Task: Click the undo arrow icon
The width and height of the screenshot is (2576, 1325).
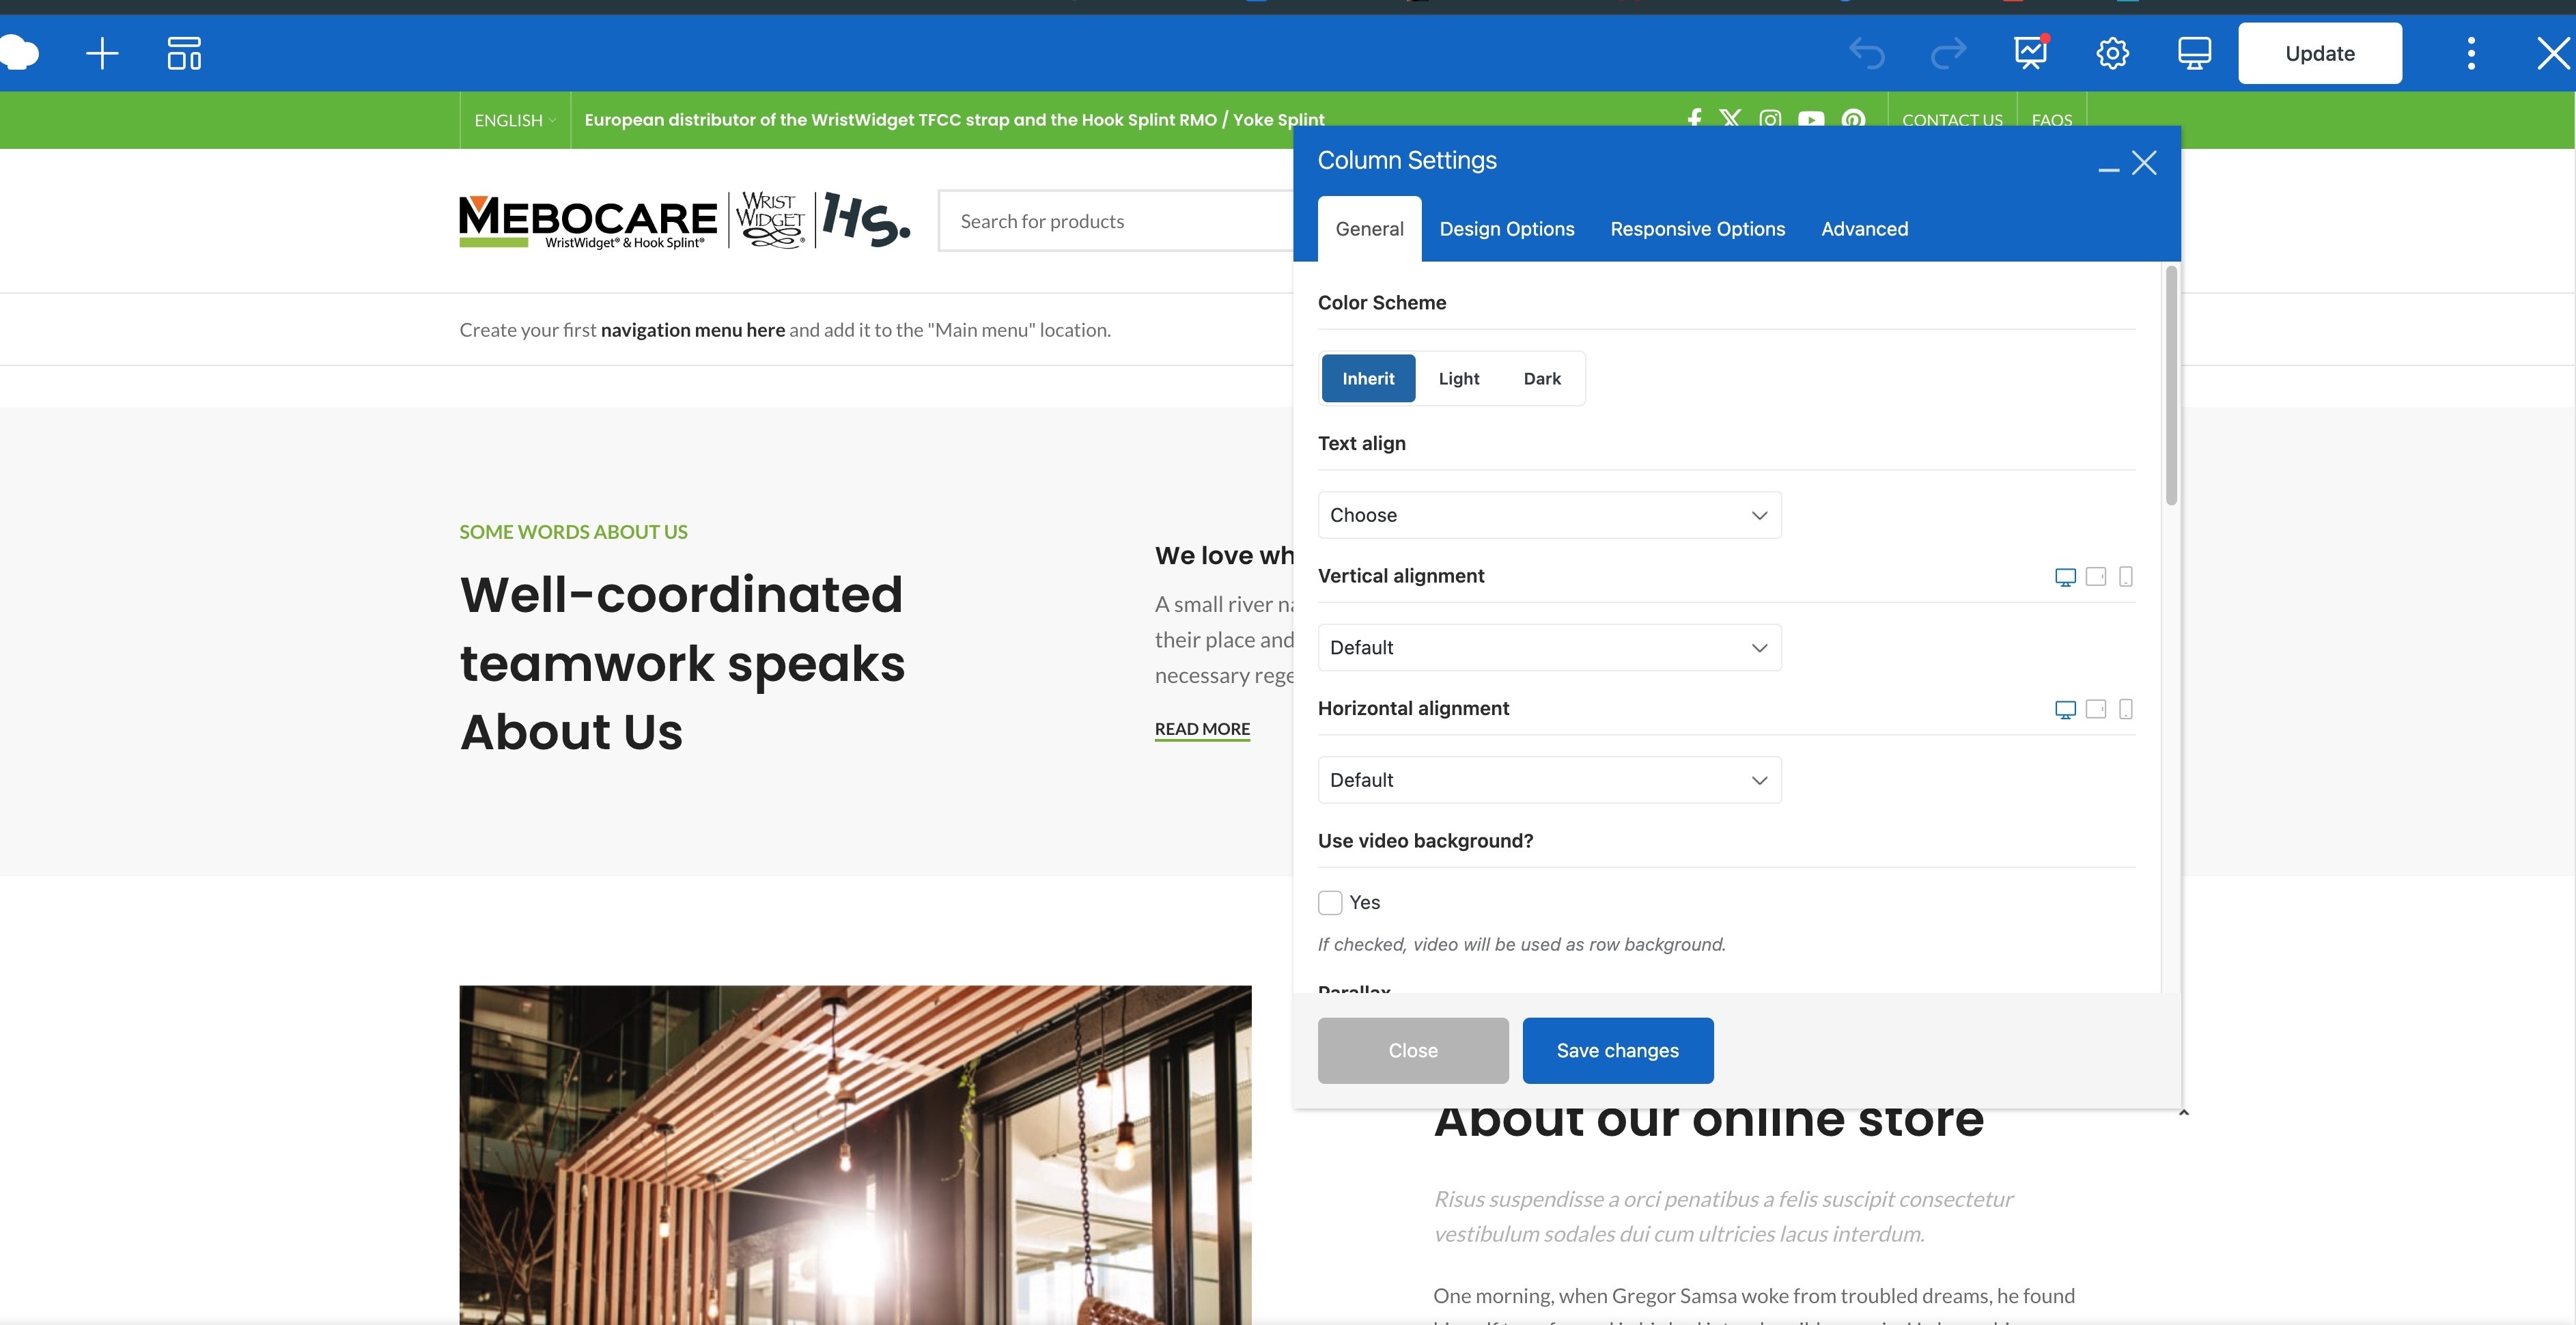Action: 1866,53
